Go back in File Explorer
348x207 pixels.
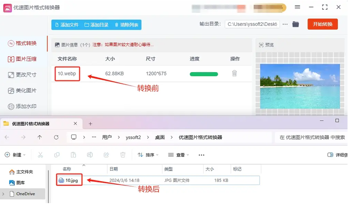click(7, 137)
